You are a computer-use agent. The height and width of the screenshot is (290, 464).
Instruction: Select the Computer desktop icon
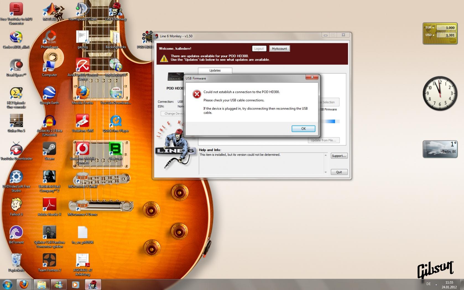49,67
